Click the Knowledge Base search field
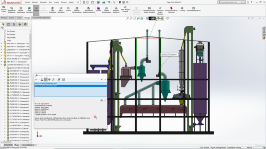 point(232,2)
